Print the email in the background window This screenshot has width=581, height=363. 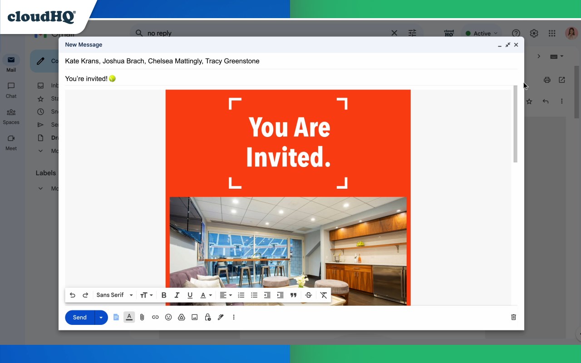(x=547, y=80)
